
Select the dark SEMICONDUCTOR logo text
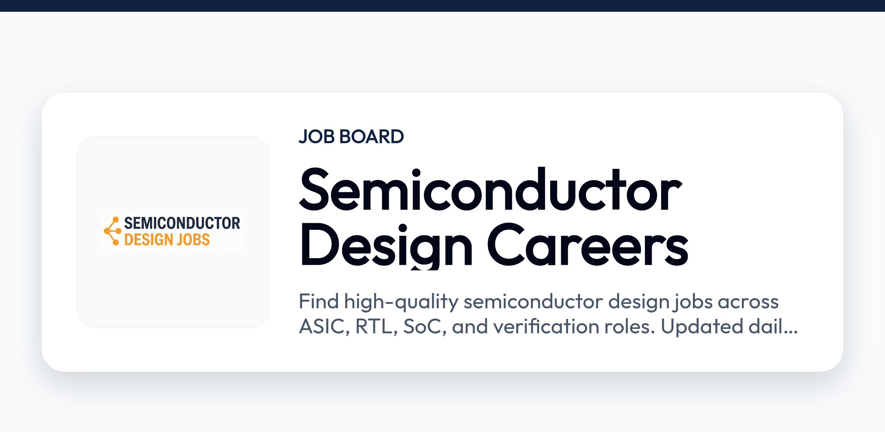tap(182, 223)
